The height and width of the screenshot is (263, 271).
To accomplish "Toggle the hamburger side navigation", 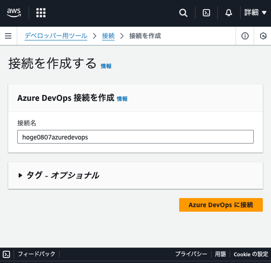I will point(8,36).
